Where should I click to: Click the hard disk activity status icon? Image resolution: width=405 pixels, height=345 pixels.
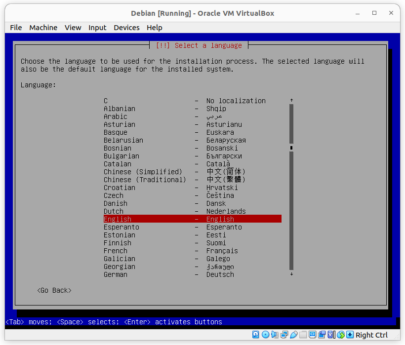(256, 335)
